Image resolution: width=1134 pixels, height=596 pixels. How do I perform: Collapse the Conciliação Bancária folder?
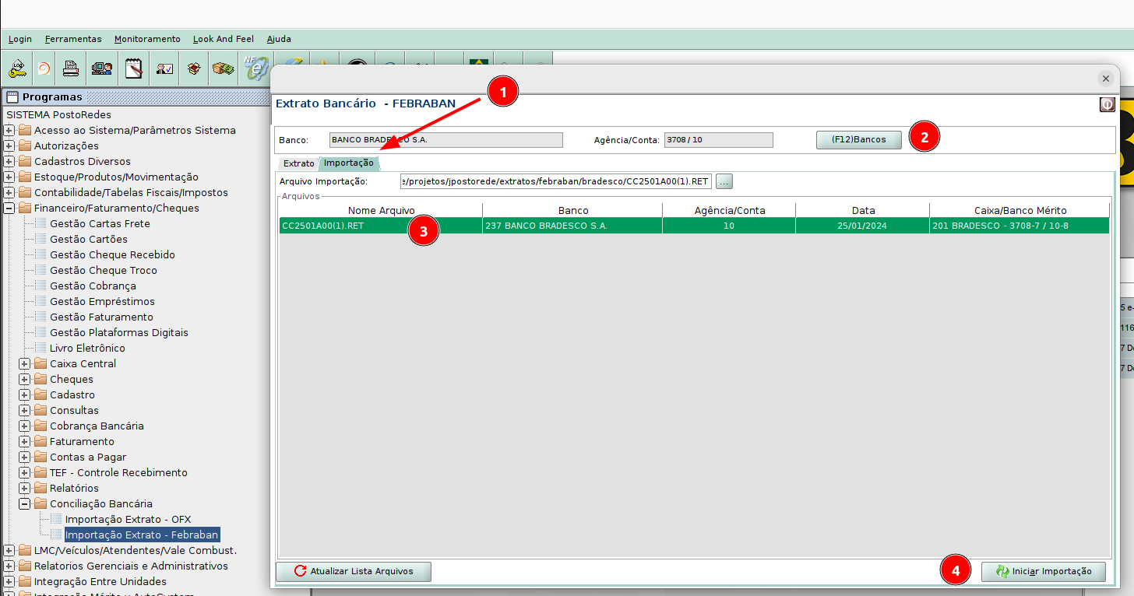pos(25,504)
